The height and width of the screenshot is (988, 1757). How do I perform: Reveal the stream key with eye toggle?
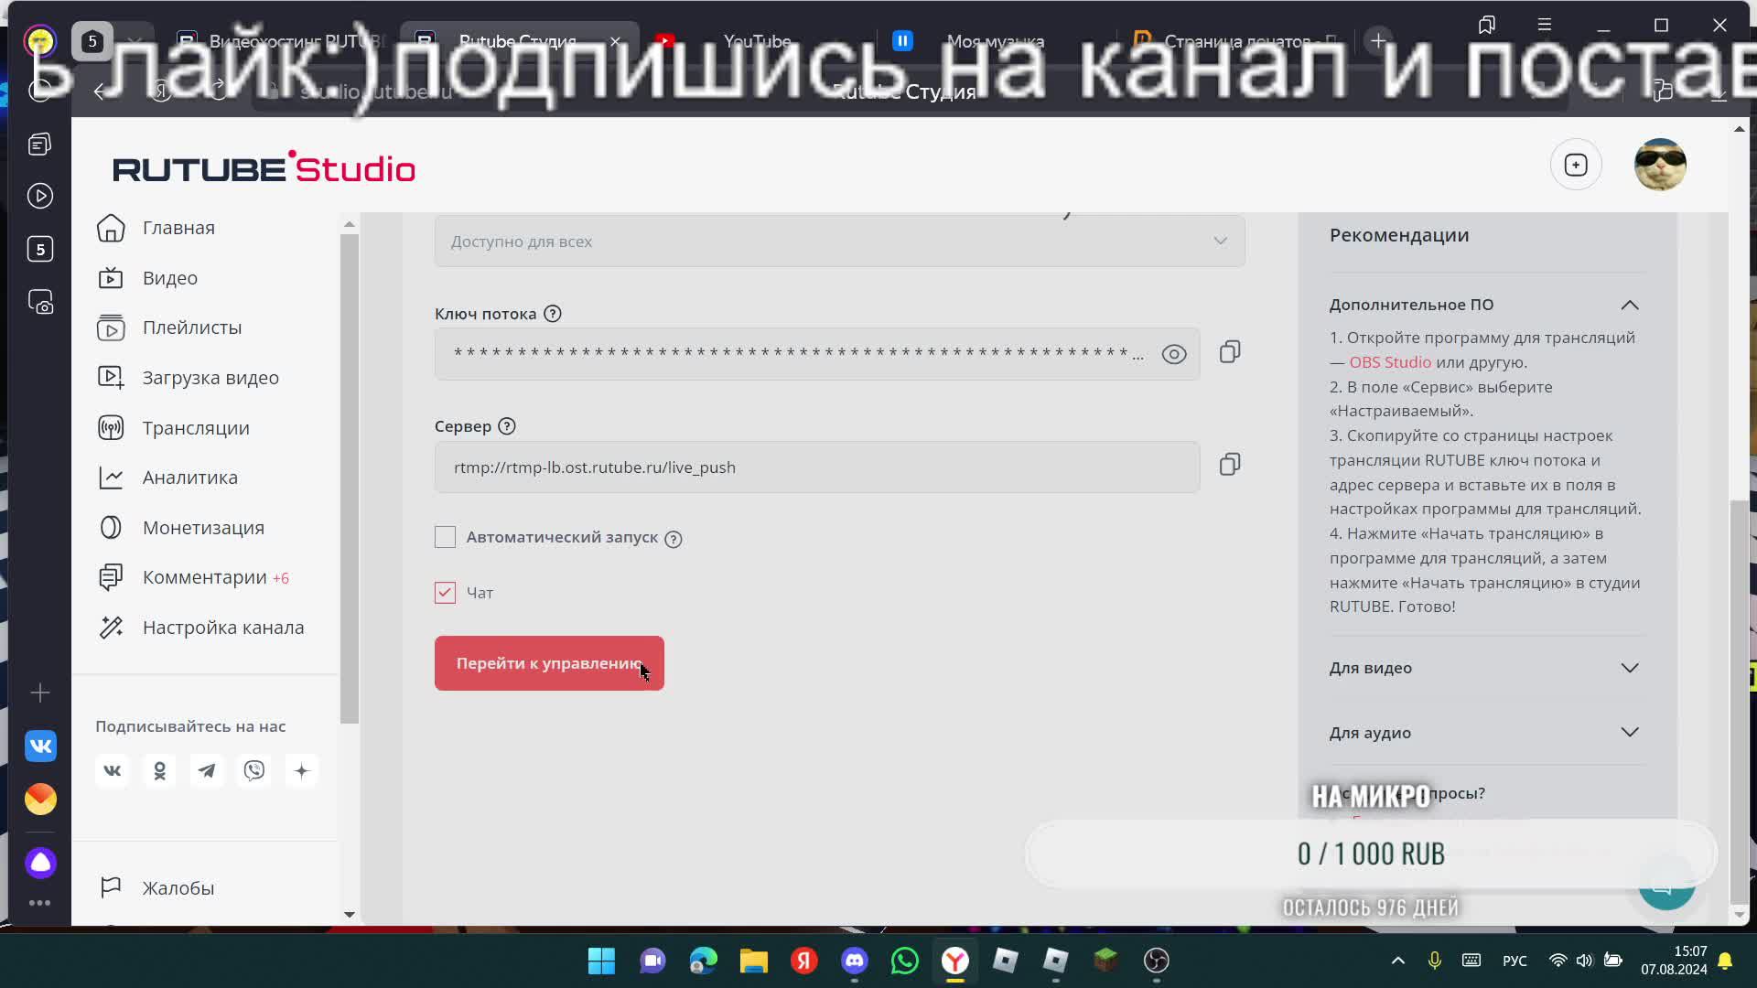point(1174,354)
